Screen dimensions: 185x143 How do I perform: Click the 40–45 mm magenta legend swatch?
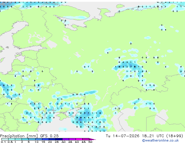tap(79, 139)
